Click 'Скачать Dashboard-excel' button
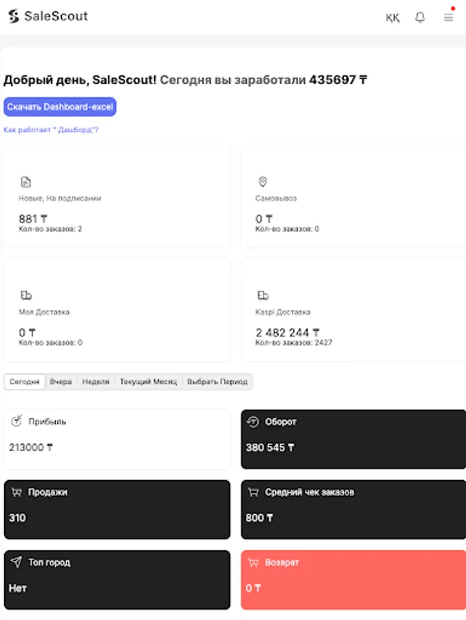Viewport: 466px width, 620px height. coord(61,107)
